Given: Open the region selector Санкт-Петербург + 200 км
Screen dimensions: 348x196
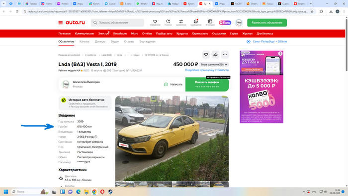Looking at the screenshot, I should 267,41.
